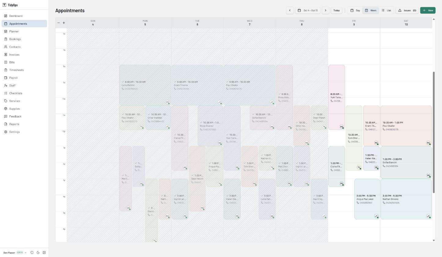Viewport: 442px width, 257px height.
Task: Open Tom Sher… 10:30 AM Friday appointment
Action: point(354,138)
